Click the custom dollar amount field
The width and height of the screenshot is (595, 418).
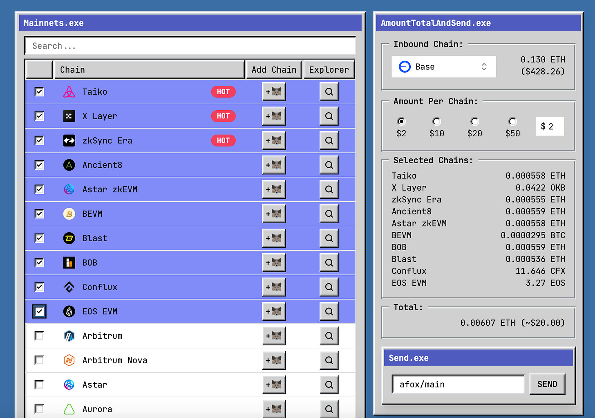coord(550,127)
